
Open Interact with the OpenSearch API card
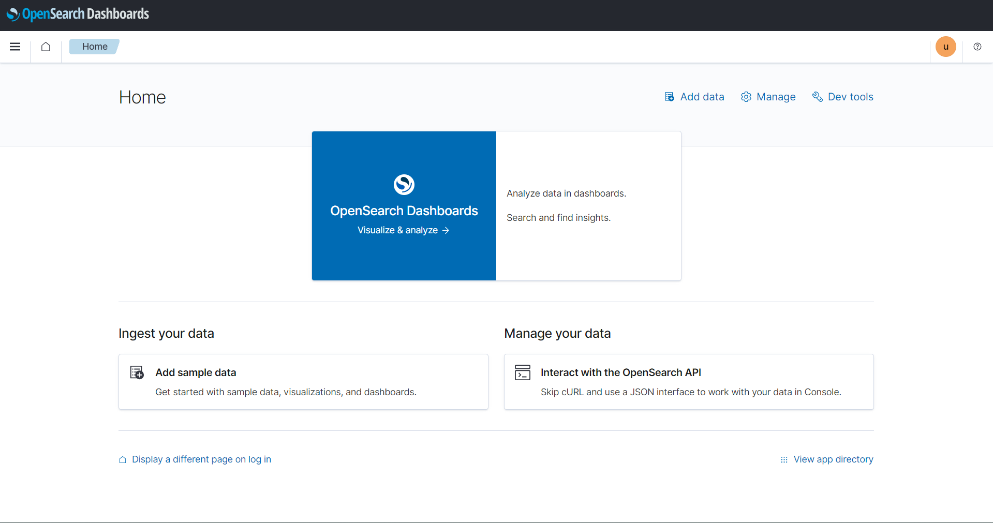[x=620, y=372]
